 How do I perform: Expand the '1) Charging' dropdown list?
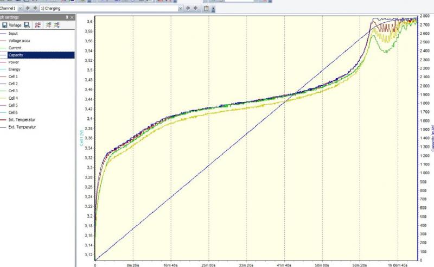point(180,9)
